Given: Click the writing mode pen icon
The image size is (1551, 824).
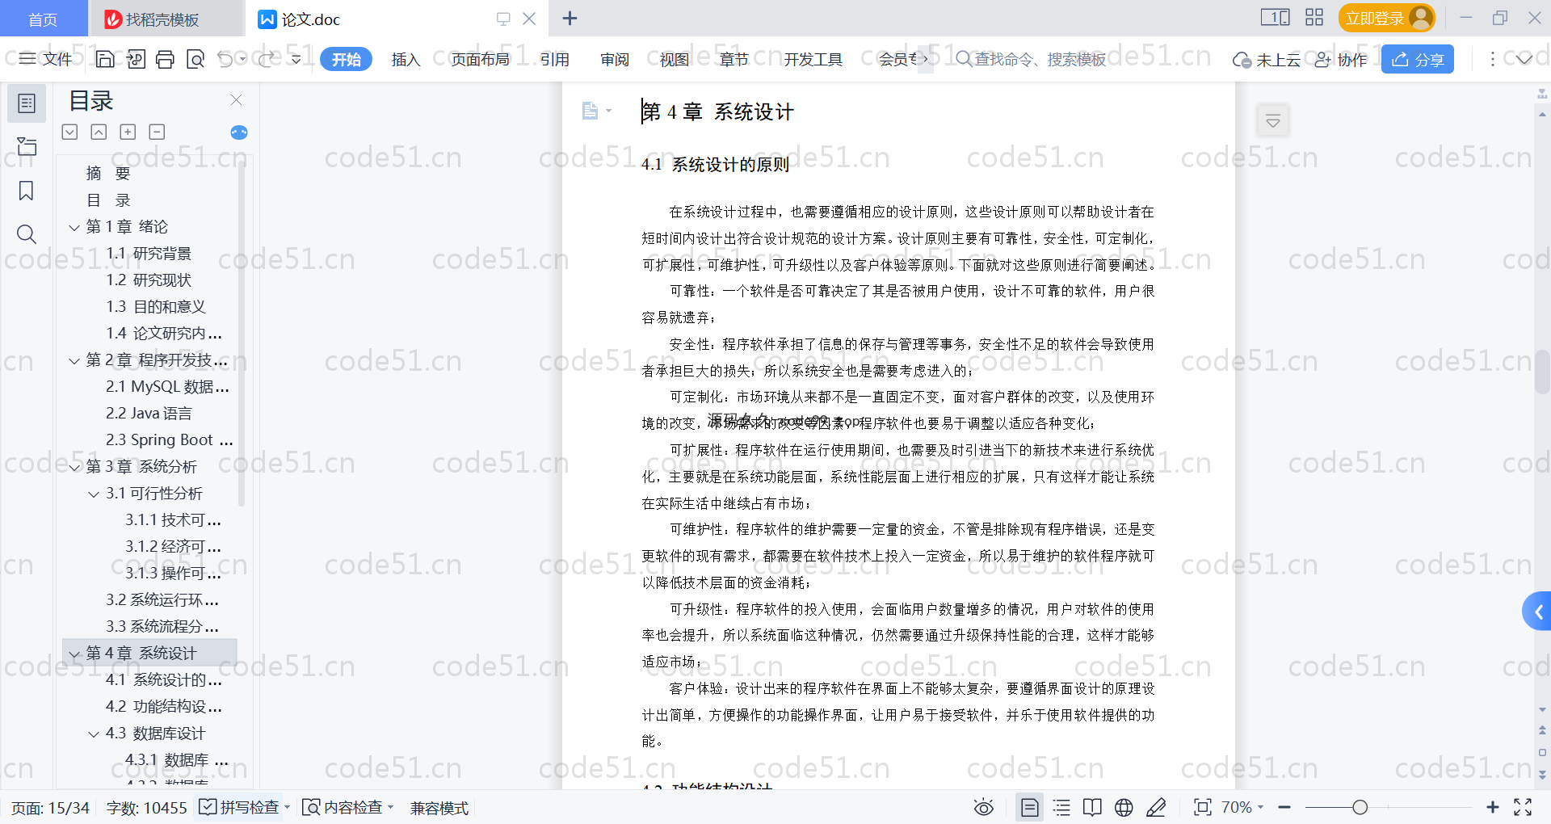Looking at the screenshot, I should (x=1156, y=807).
